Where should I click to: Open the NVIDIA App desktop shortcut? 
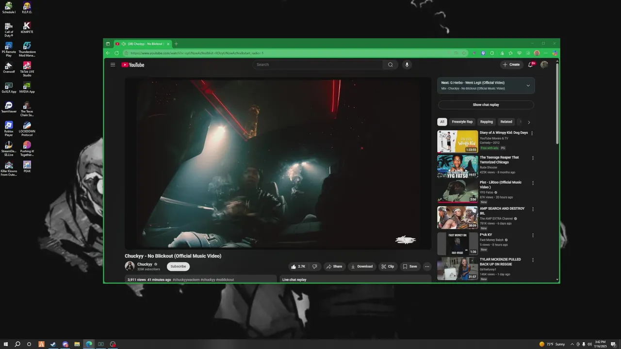pos(27,87)
